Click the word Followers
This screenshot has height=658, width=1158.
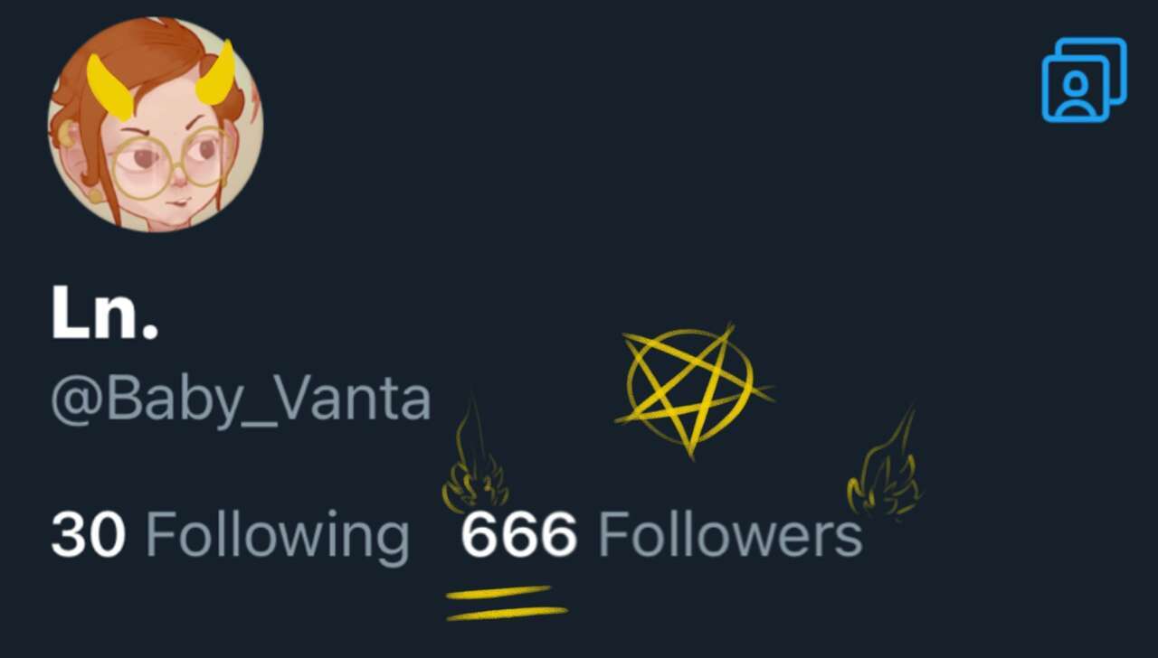[x=730, y=534]
